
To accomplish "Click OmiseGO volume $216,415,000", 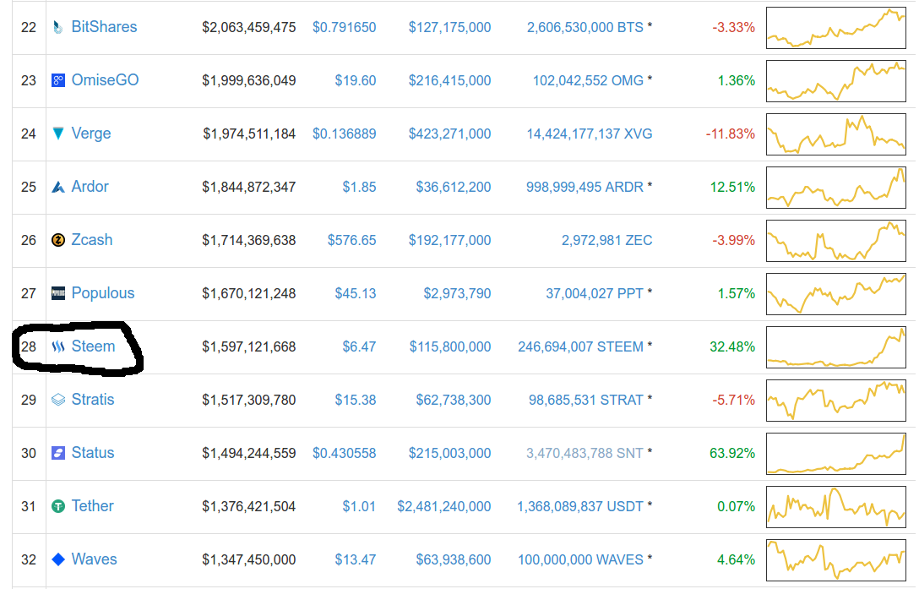I will pos(449,80).
